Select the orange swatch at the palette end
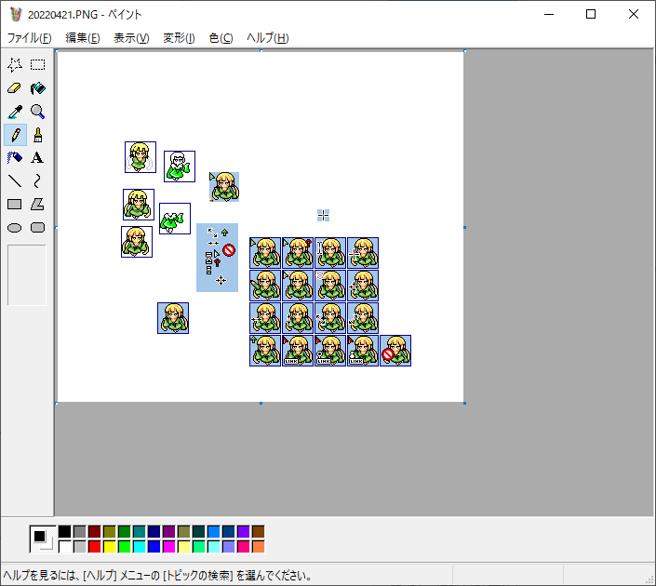 pos(258,546)
